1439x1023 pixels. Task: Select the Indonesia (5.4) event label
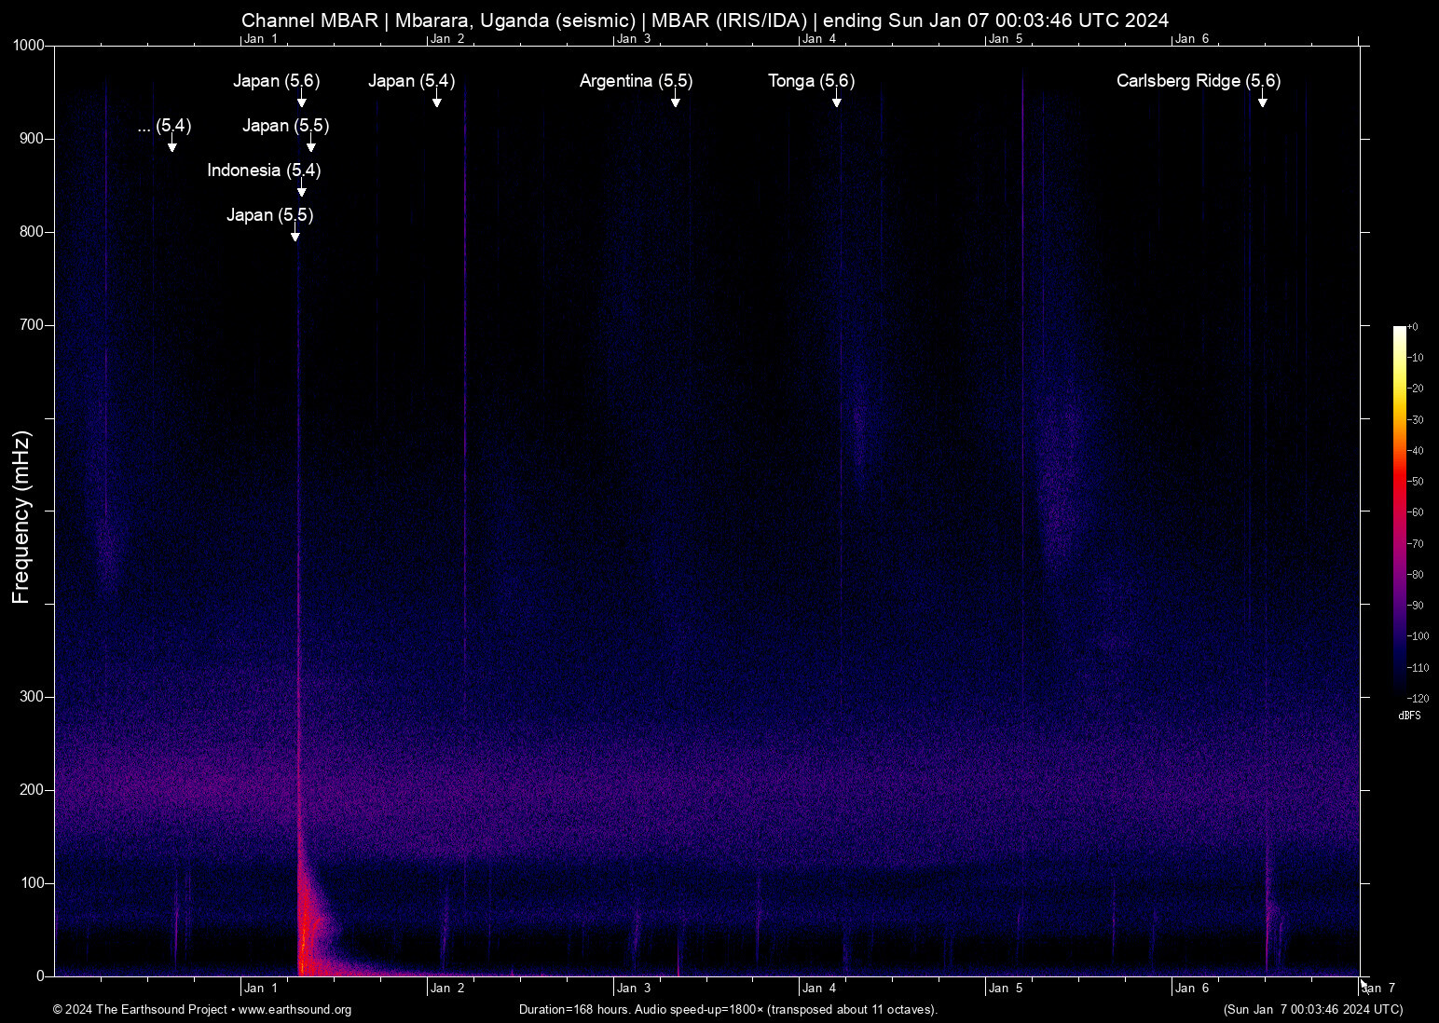(x=264, y=170)
